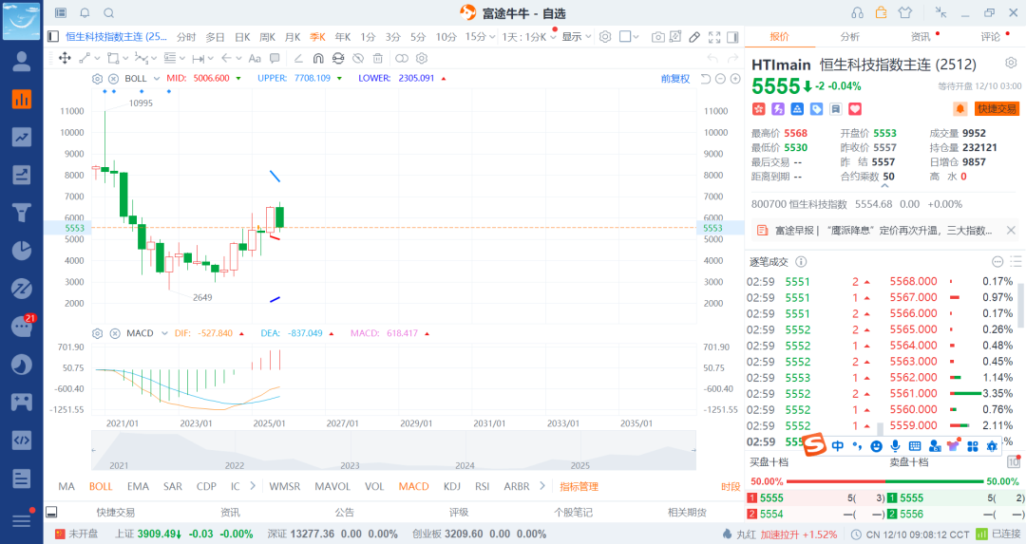Show more sub indicators after ARBR
The height and width of the screenshot is (544, 1026).
[x=542, y=486]
